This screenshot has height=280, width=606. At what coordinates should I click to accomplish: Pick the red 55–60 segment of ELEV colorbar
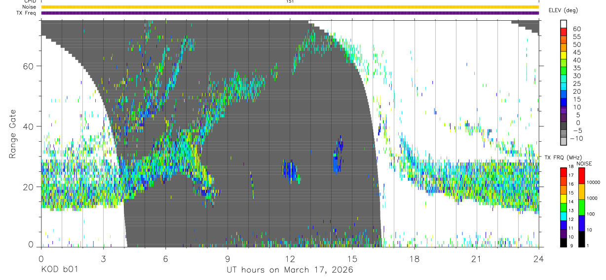click(564, 33)
